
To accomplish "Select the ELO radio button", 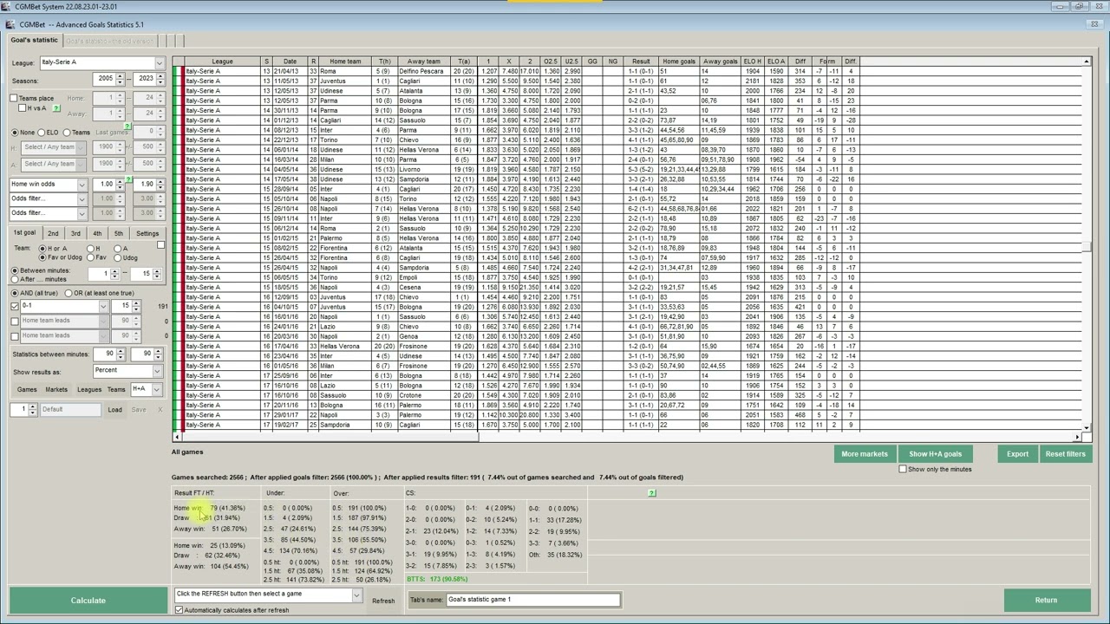I will point(42,133).
